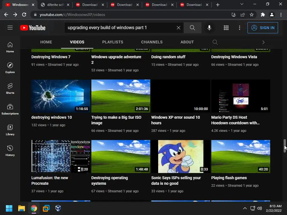Switch to the PLAYLISTS tab

click(x=113, y=42)
